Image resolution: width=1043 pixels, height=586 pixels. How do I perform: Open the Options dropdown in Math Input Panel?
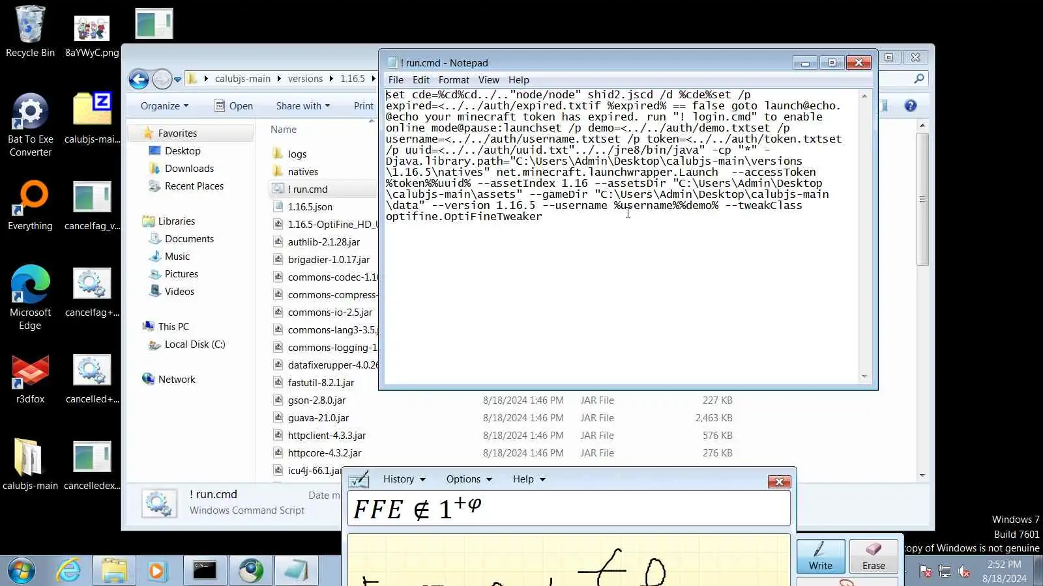[x=469, y=479]
